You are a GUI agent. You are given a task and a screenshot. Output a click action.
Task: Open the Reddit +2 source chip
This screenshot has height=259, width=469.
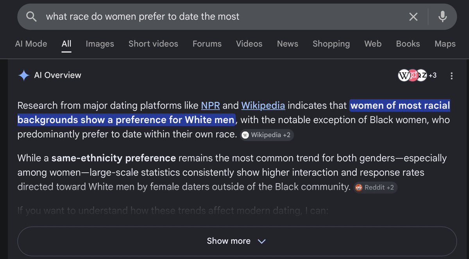coord(375,188)
